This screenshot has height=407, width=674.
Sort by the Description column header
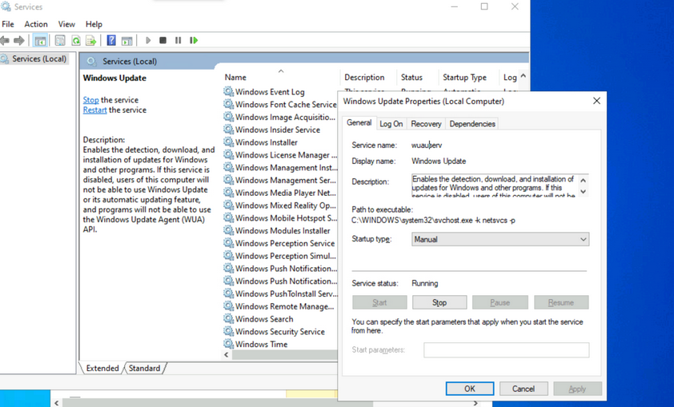pyautogui.click(x=368, y=78)
